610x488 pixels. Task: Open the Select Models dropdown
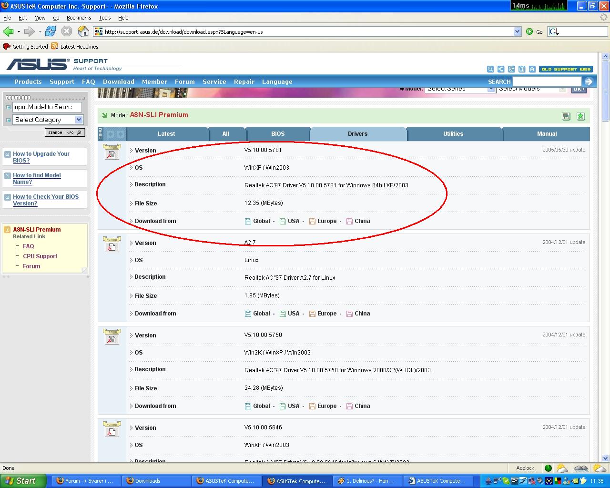click(532, 89)
